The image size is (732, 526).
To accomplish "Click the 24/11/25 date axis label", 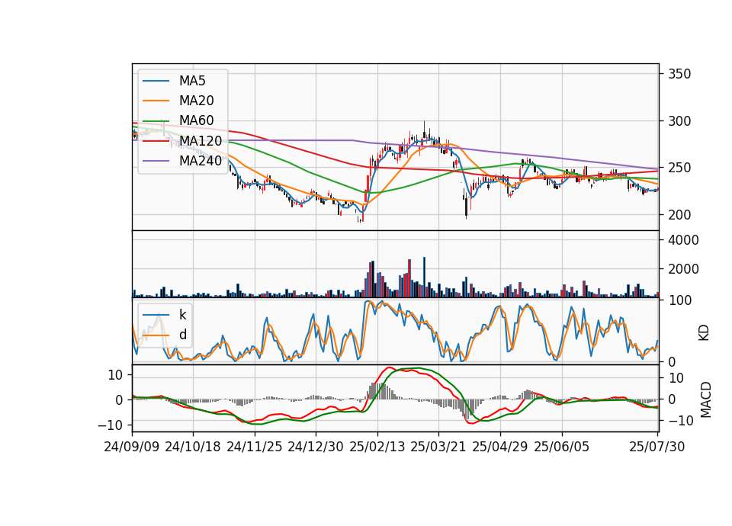I will [x=255, y=447].
